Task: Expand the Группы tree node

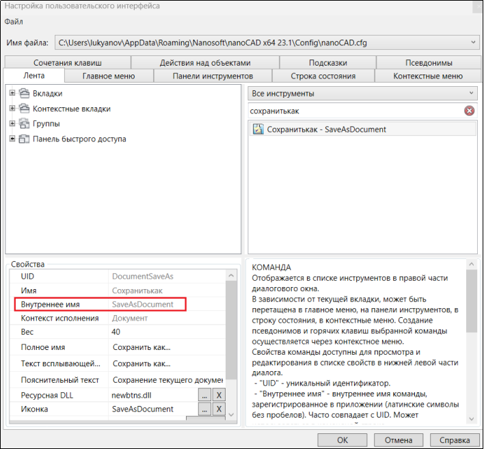Action: pos(12,124)
